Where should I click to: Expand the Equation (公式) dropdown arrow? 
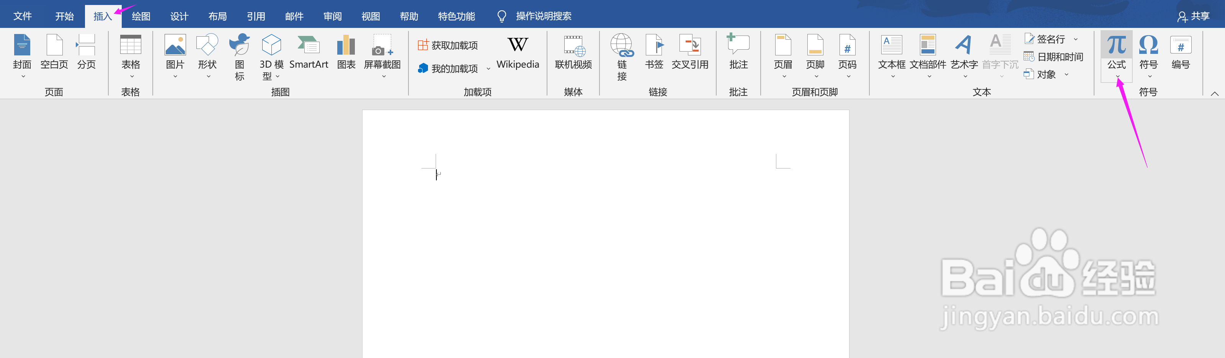point(1117,76)
